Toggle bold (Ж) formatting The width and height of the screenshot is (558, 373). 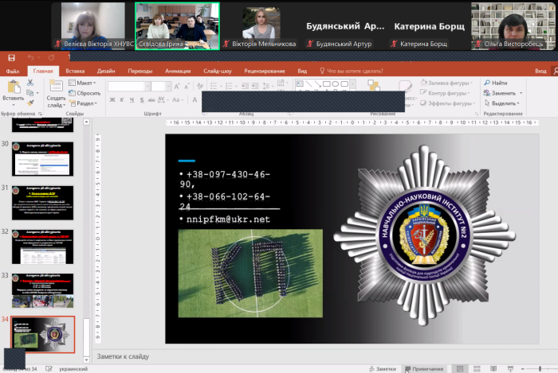tap(112, 100)
